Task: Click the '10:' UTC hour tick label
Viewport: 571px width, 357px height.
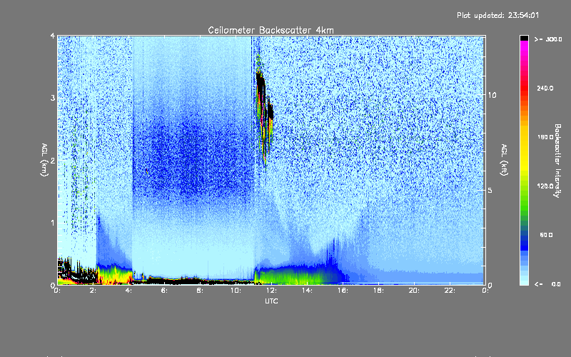Action: tap(236, 291)
